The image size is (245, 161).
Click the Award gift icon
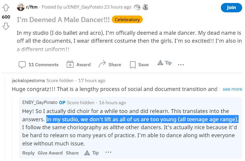pyautogui.click(x=70, y=64)
